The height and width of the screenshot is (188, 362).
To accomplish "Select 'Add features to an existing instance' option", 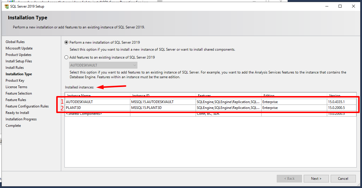I will [66, 57].
